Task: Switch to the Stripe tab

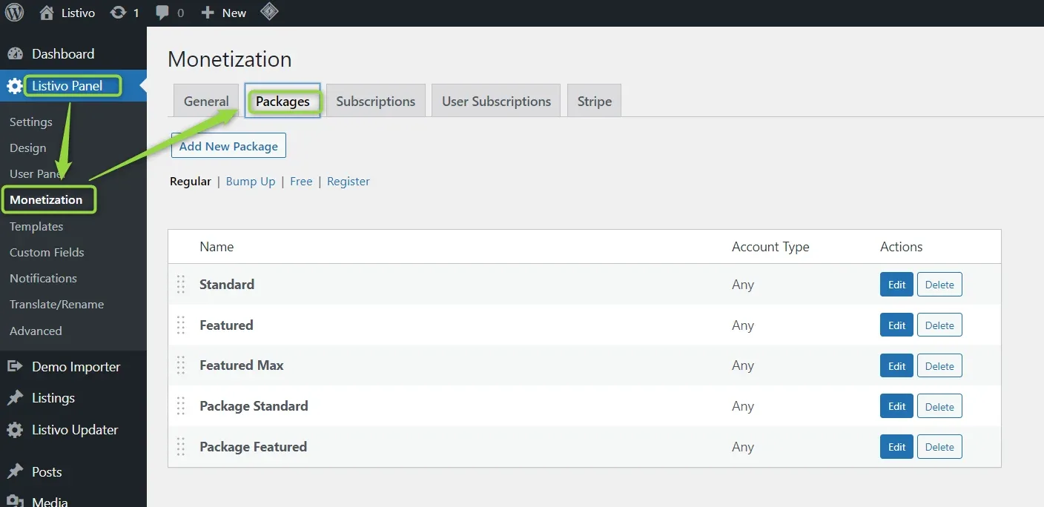Action: [x=595, y=101]
